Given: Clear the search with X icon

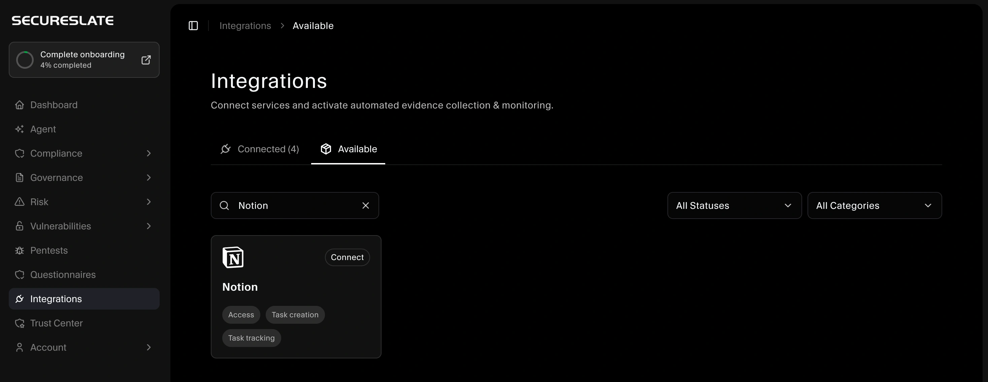Looking at the screenshot, I should click(365, 205).
